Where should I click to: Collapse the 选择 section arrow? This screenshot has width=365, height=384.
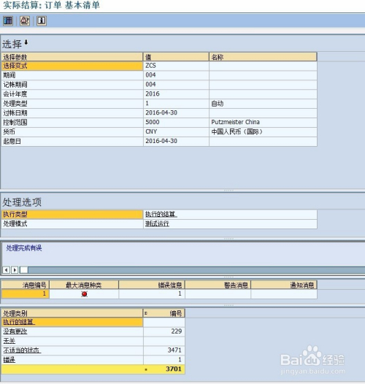pyautogui.click(x=26, y=42)
